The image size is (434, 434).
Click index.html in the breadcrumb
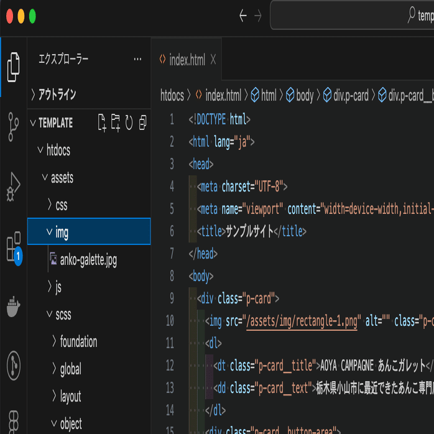click(218, 95)
